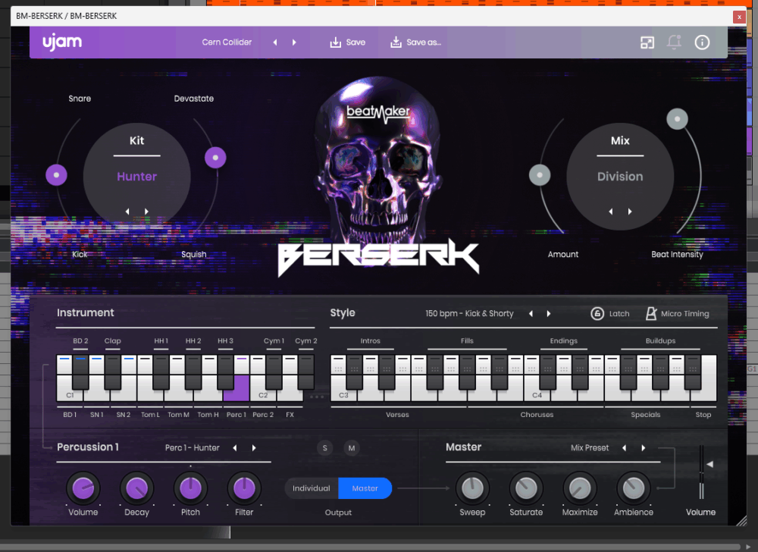Screen dimensions: 758x552
Task: Select next Style arrow
Action: tap(549, 314)
